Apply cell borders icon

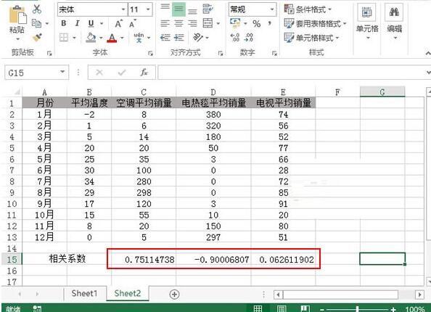pyautogui.click(x=64, y=38)
